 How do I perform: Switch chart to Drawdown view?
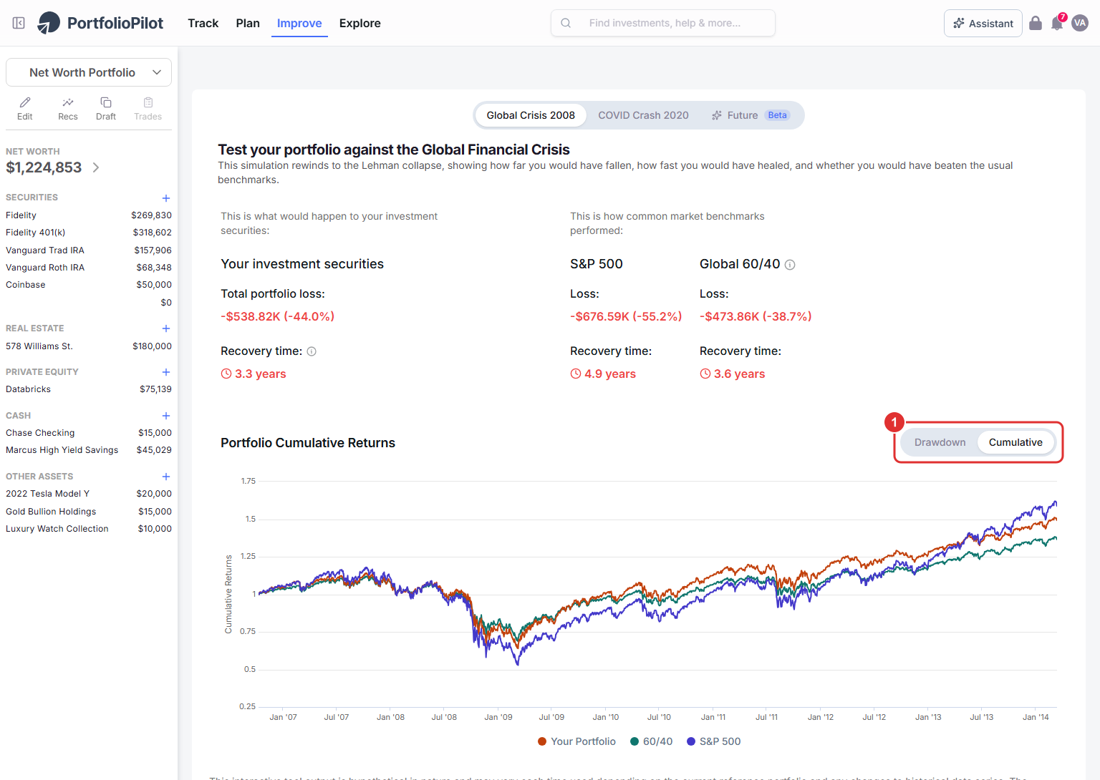point(940,442)
